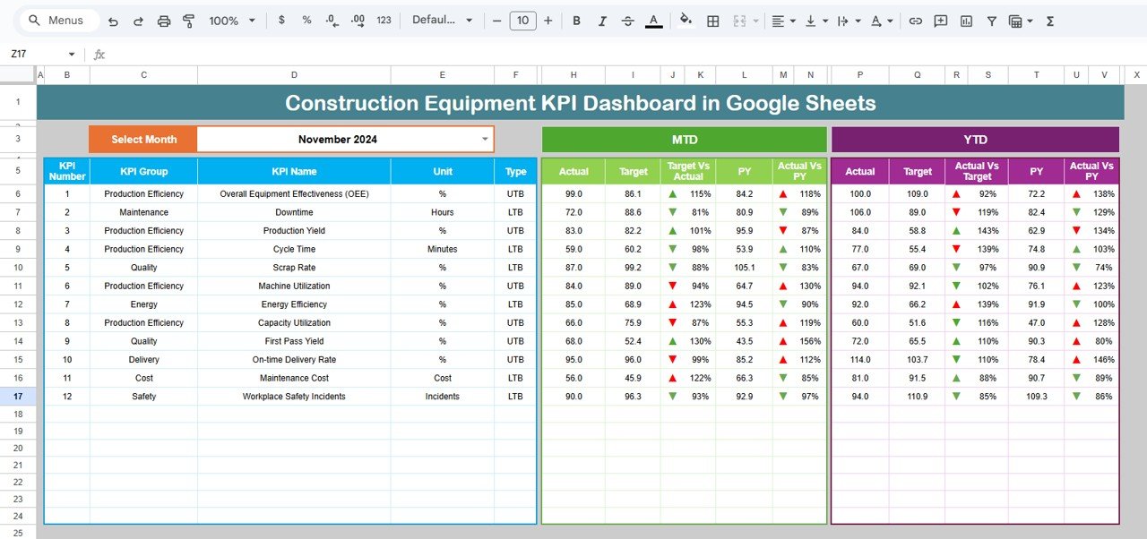Open the text color picker
Screen dimensions: 1147x539
click(653, 20)
